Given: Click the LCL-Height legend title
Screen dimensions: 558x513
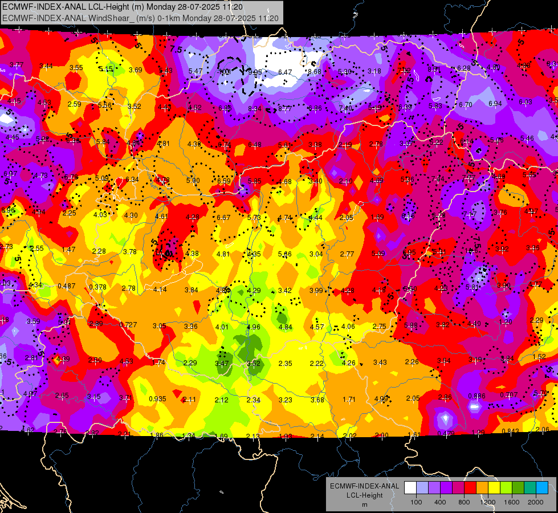Looking at the screenshot, I should [364, 495].
